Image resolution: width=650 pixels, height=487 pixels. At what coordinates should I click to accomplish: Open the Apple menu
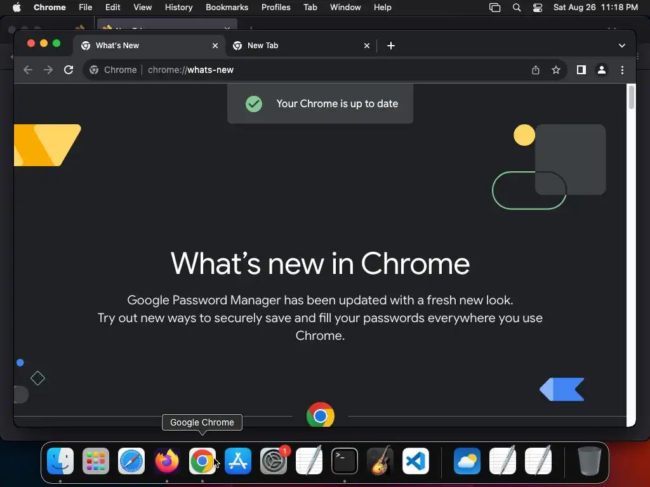point(17,8)
